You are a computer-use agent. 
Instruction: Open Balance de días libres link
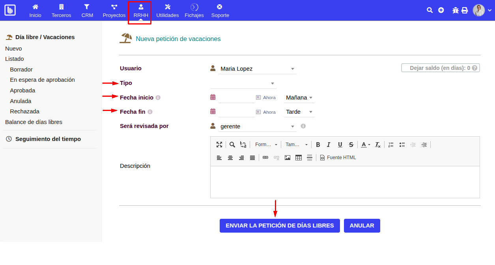34,122
